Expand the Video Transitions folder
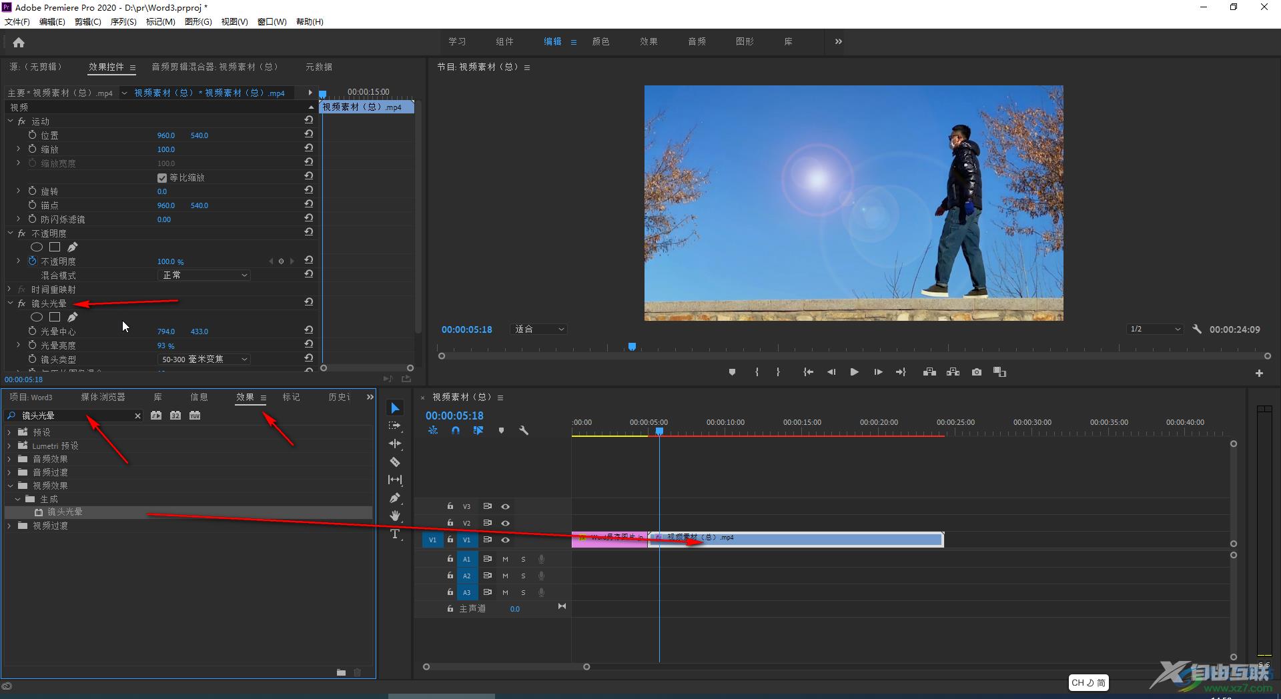Screen dimensions: 1281x699 9,526
